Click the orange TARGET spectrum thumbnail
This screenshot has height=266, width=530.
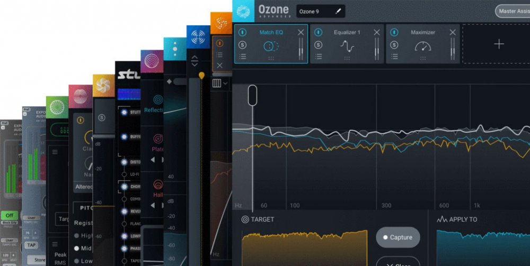click(304, 249)
